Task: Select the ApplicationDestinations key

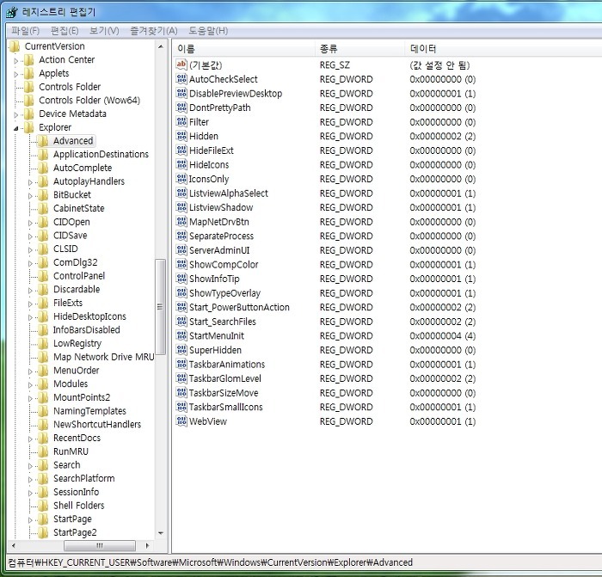Action: 101,154
